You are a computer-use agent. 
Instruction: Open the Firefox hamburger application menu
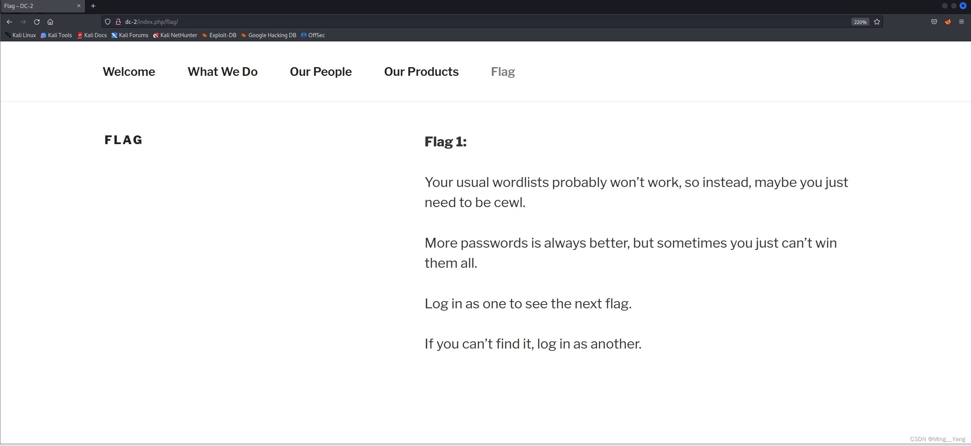point(962,22)
